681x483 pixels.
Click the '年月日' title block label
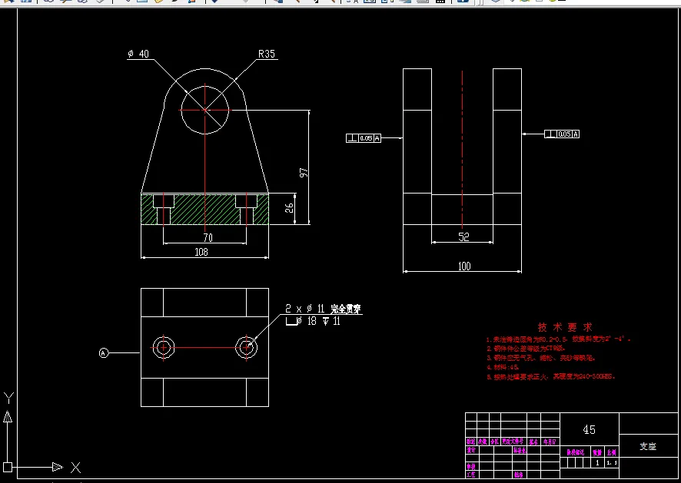tap(550, 442)
